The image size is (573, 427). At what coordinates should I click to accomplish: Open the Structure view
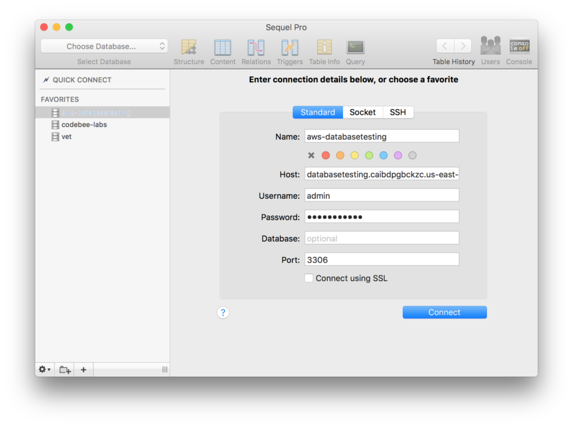coord(189,52)
